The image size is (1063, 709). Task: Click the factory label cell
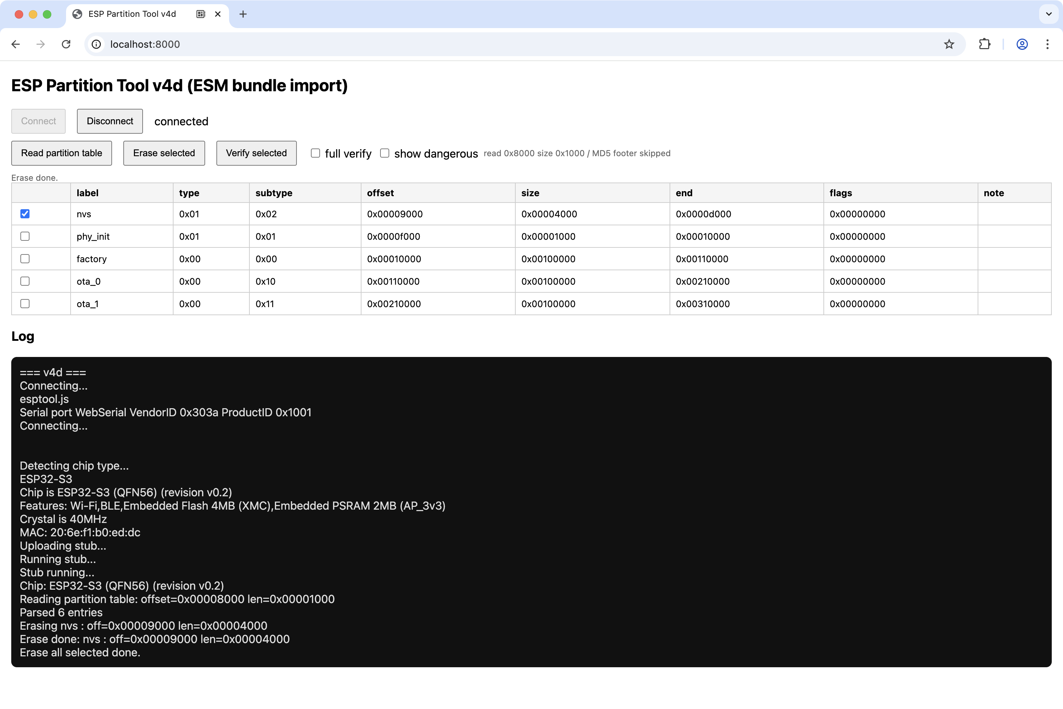[x=122, y=259]
